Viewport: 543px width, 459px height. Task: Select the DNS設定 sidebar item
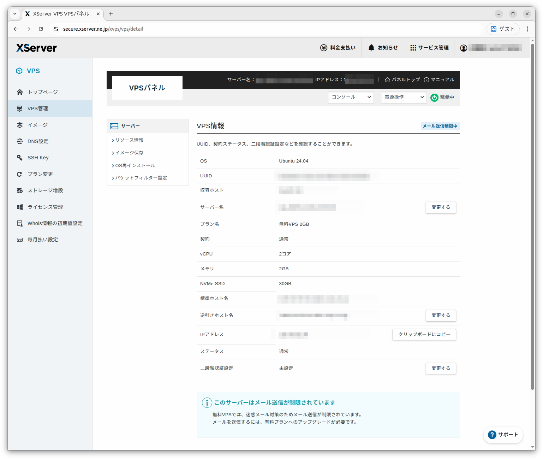point(38,141)
